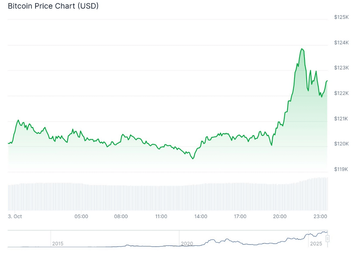
Task: Click the Bitcoin Price Chart (USD) title
Action: tap(53, 6)
